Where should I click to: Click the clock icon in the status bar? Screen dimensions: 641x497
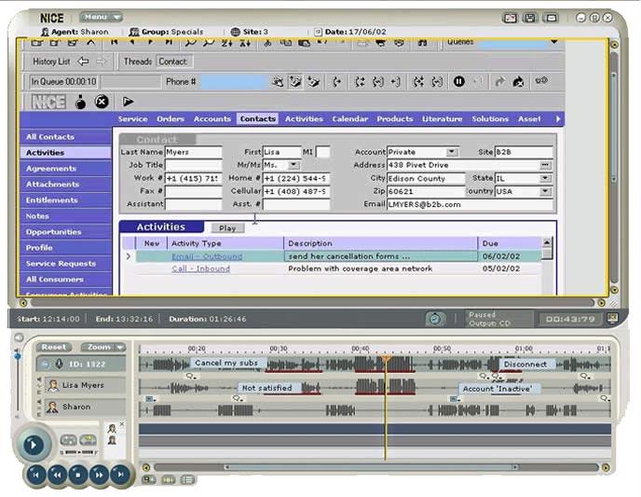434,319
